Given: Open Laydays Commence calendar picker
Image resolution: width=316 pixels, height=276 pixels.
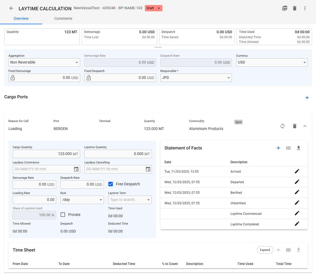Looking at the screenshot, I should (76, 169).
